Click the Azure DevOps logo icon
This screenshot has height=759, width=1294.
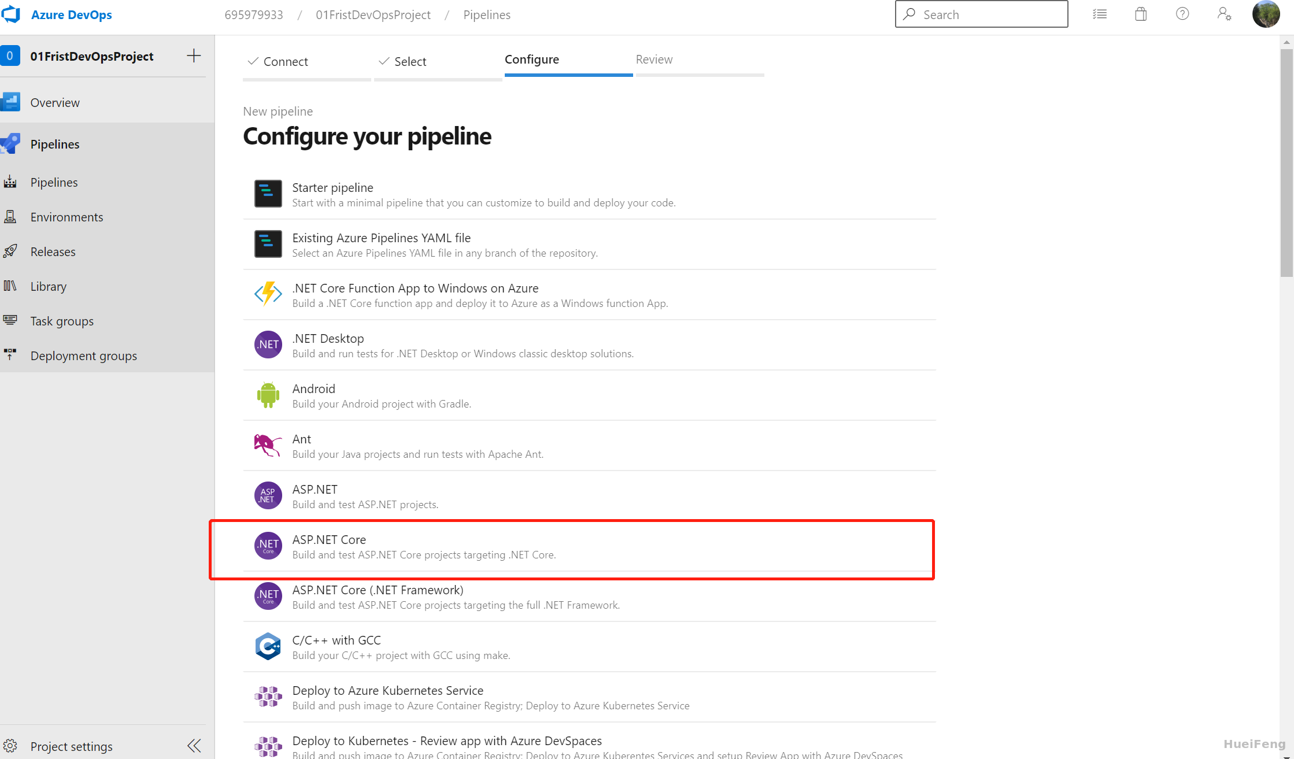pos(10,14)
